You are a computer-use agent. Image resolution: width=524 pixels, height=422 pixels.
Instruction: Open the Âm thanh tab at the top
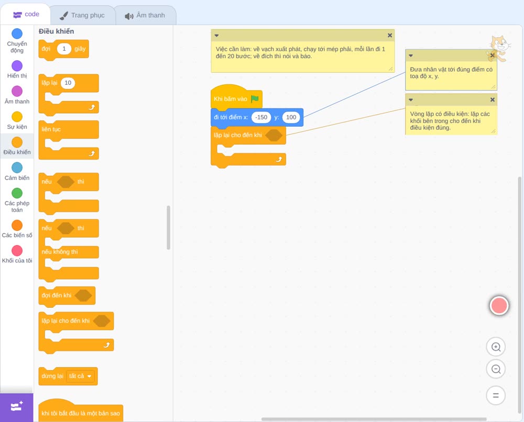145,15
